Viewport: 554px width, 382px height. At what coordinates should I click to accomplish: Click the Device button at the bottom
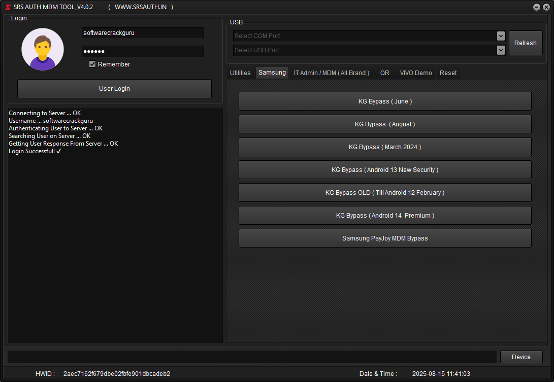point(521,357)
